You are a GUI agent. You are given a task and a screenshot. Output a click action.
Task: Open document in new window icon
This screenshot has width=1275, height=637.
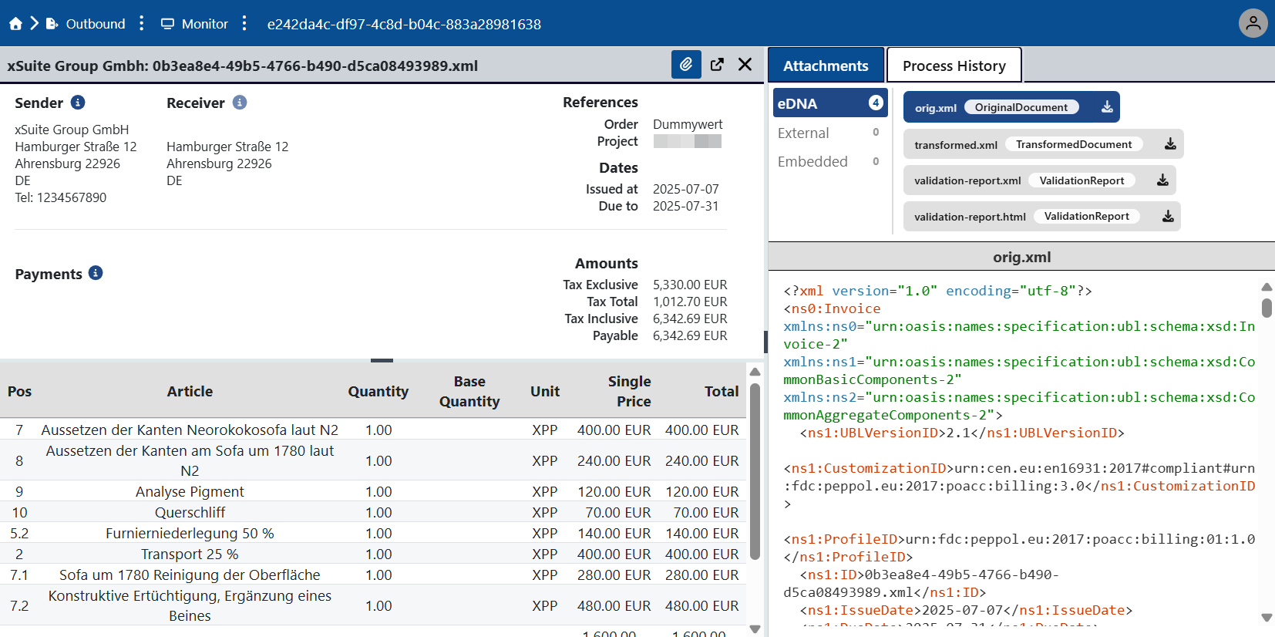[x=717, y=65]
